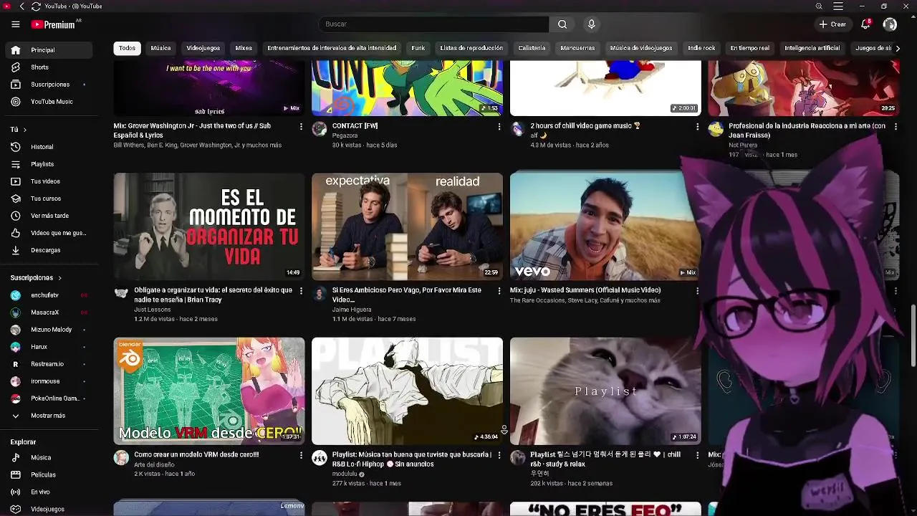Open the enchufetv subscription channel

click(49, 295)
